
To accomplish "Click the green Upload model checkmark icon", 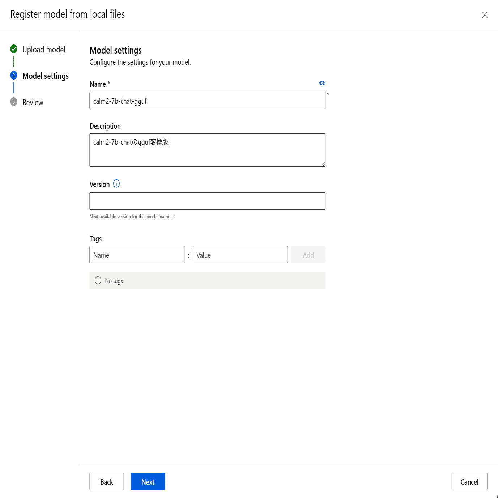I will [x=14, y=49].
